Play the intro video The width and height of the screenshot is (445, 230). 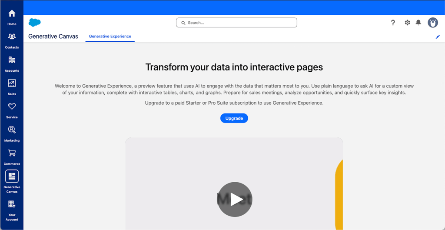[235, 199]
